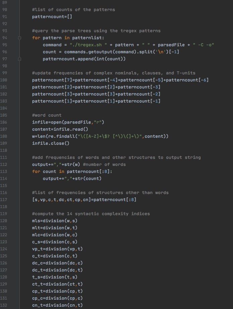Click the comment '#query the parse trees using the tregex patterns'
Screen dimensions: 233x309
tap(96, 31)
